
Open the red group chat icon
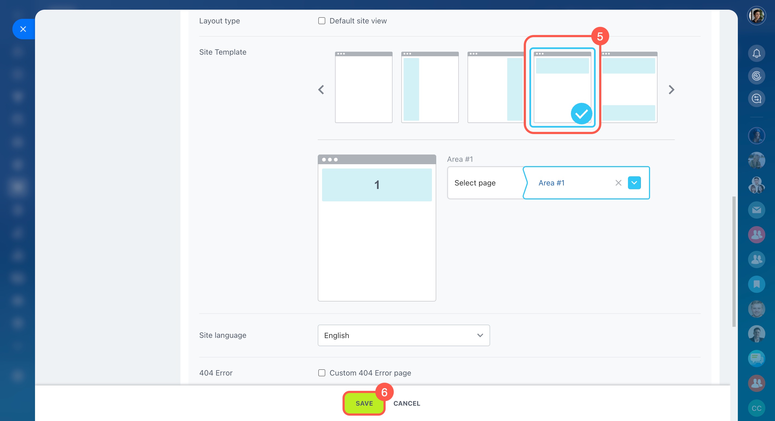[756, 383]
